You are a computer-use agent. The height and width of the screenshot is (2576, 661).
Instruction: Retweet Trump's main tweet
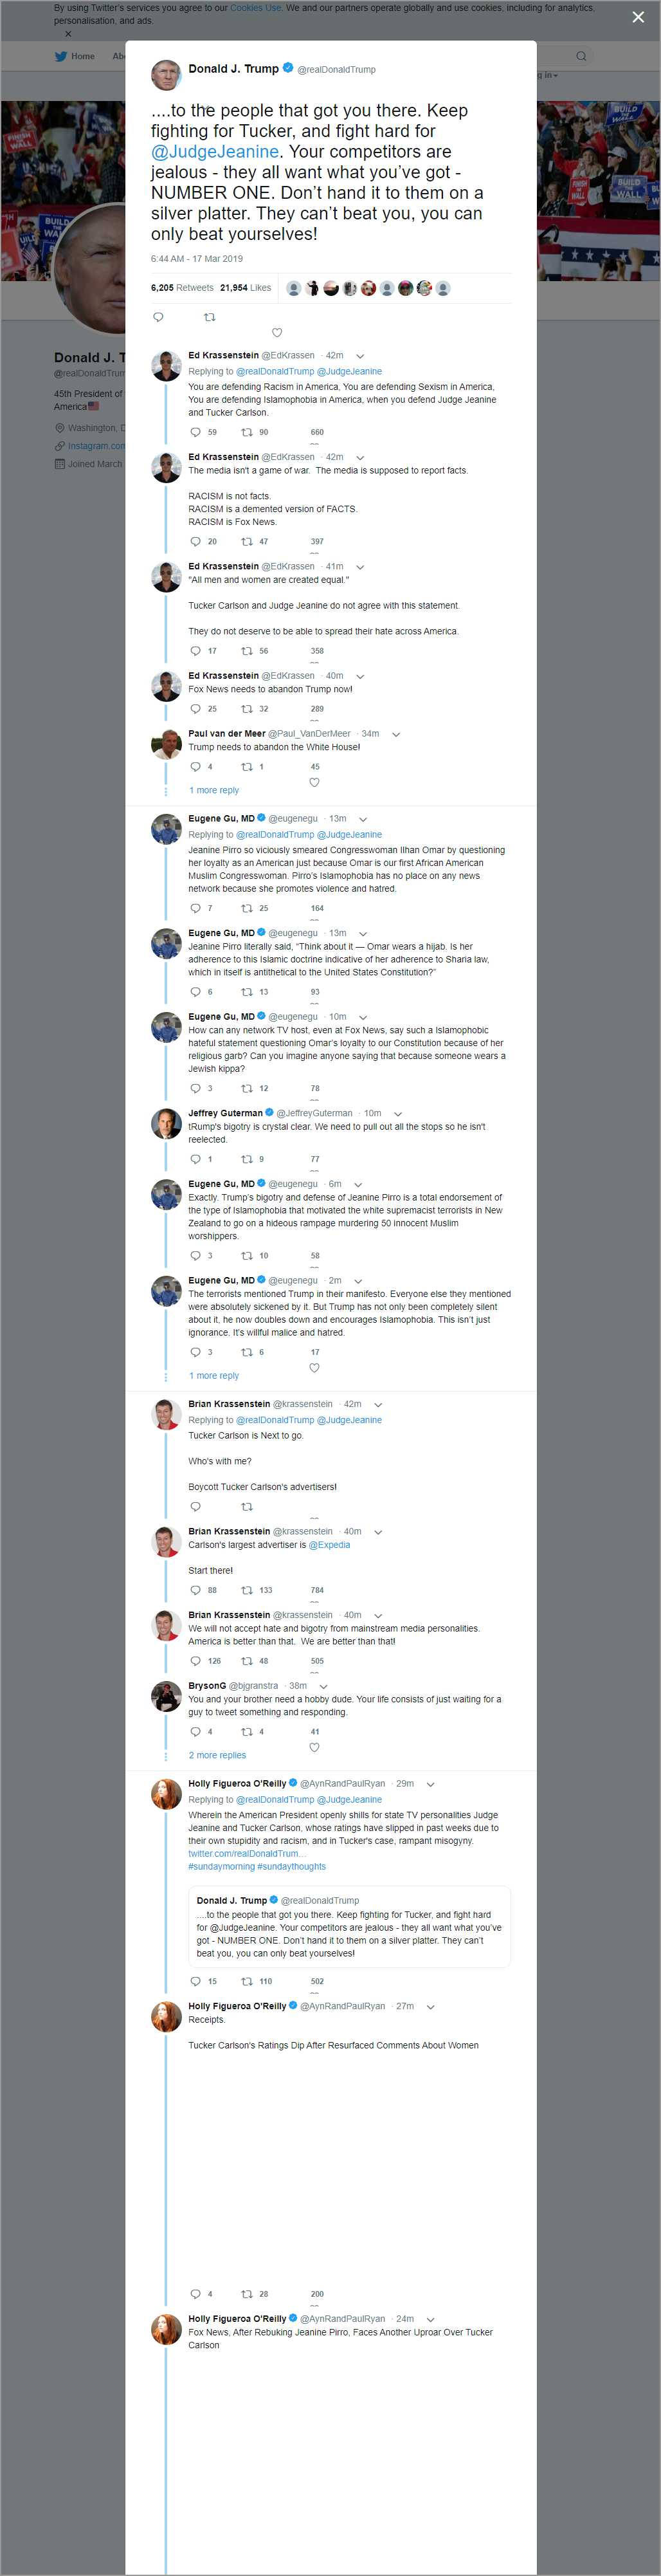(x=209, y=317)
